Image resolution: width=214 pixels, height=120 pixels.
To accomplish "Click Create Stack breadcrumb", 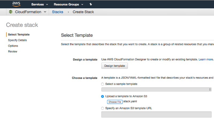I will (x=83, y=12).
